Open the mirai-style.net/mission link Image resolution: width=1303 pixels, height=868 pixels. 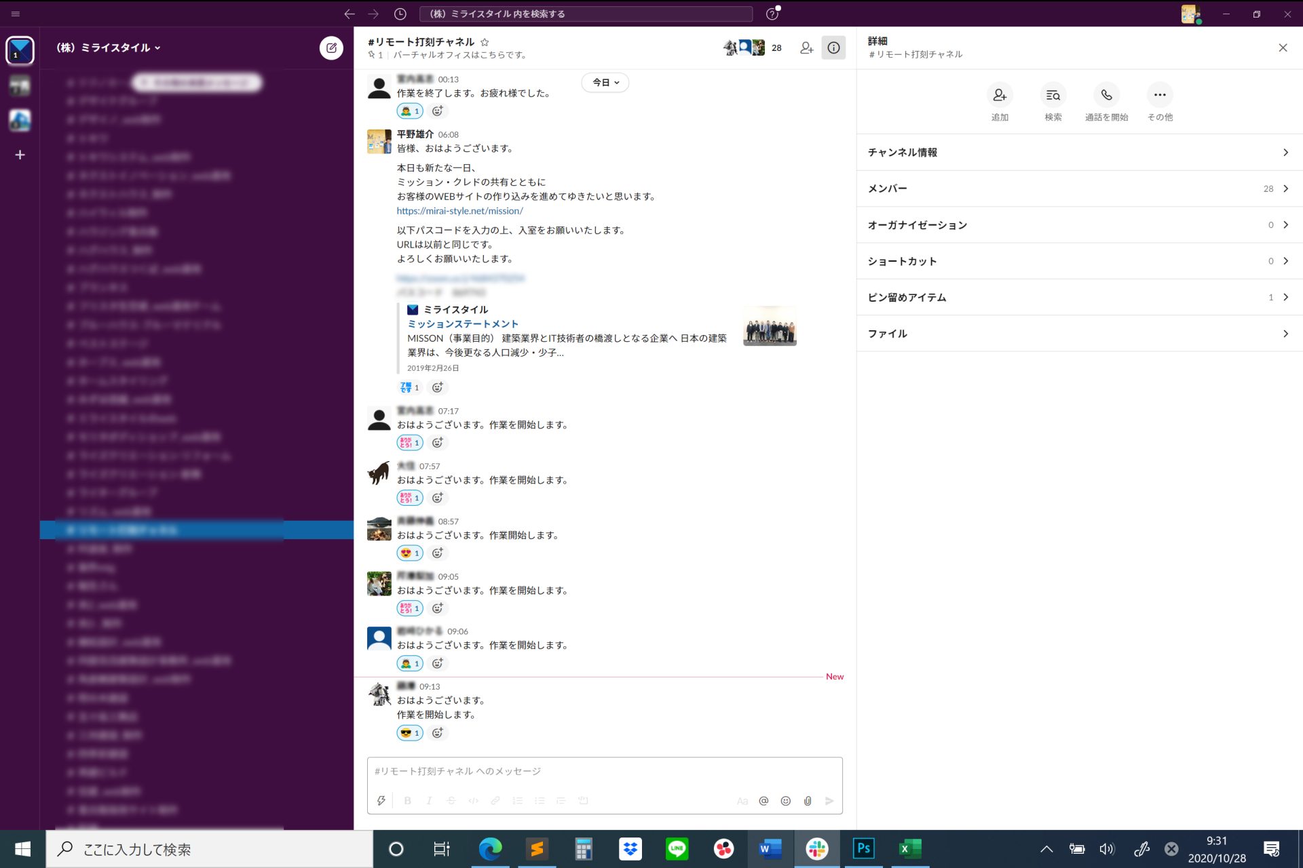point(459,211)
